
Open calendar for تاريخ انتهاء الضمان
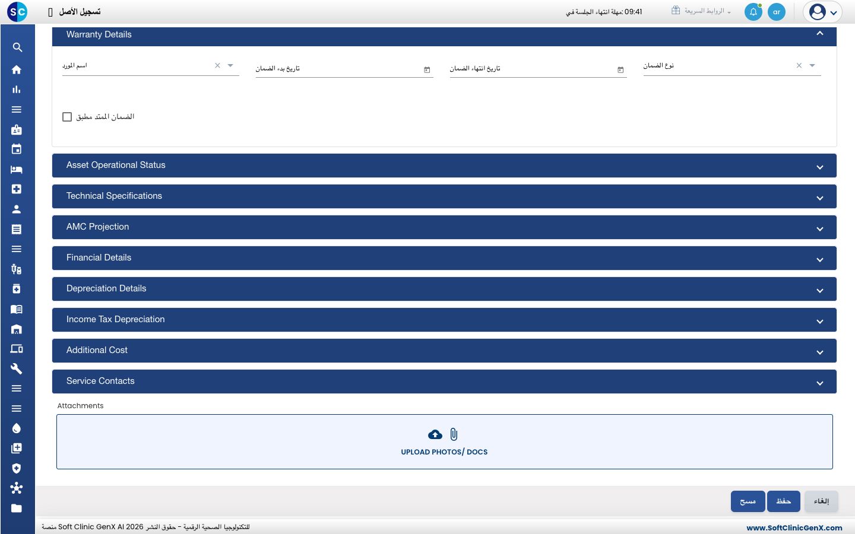620,69
